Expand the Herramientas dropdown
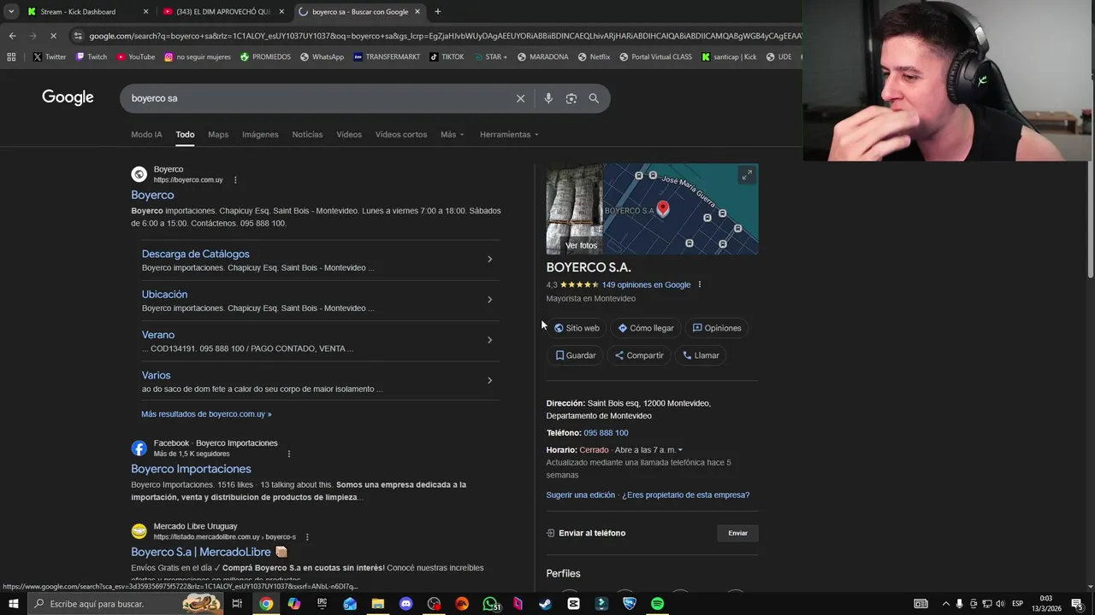Viewport: 1095px width, 615px height. [509, 134]
